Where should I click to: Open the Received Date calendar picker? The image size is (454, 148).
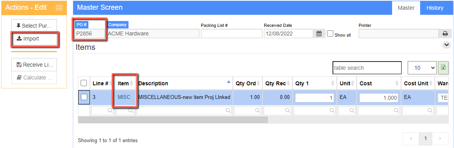319,33
